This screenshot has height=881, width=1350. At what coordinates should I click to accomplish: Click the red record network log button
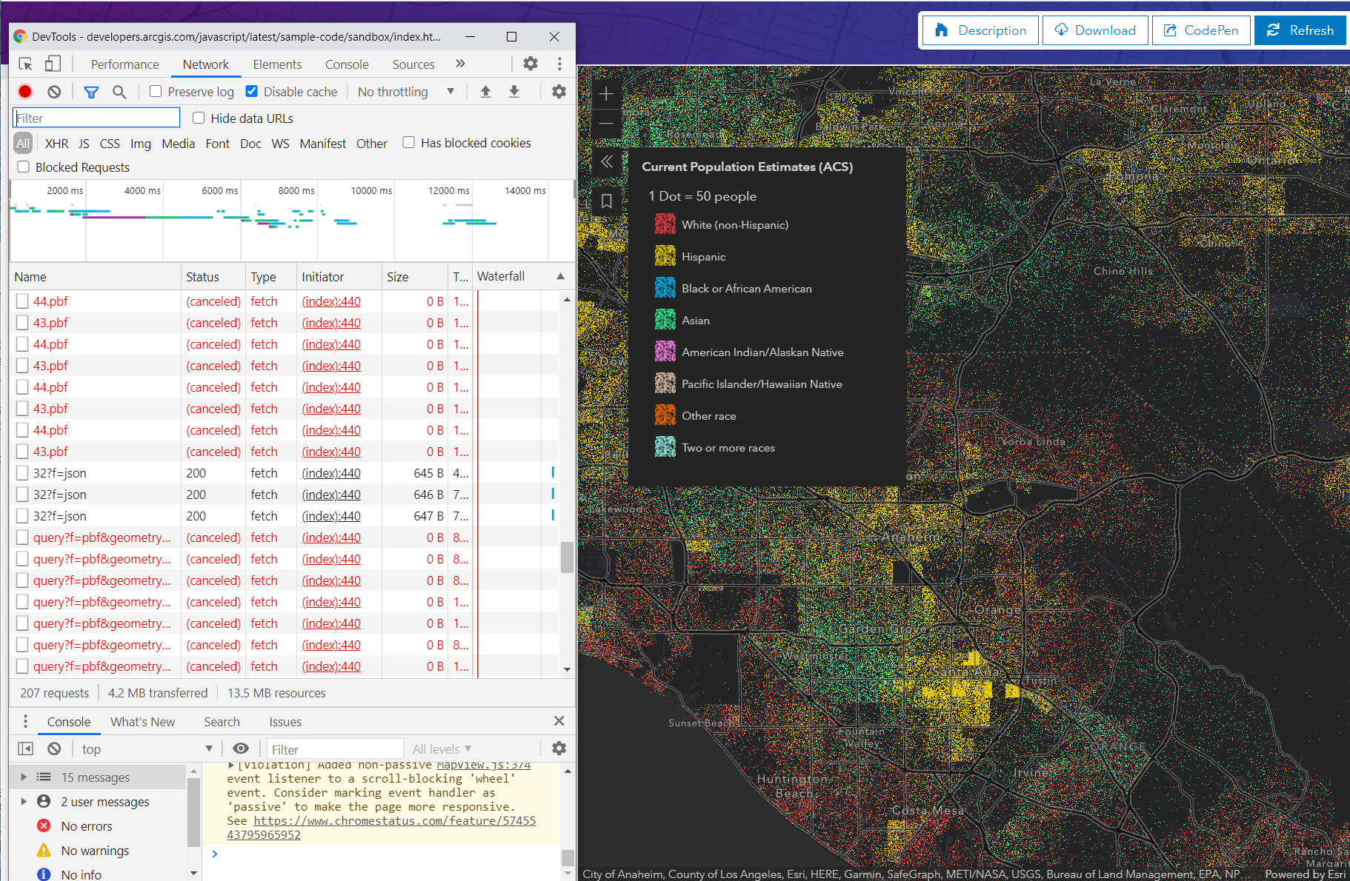pyautogui.click(x=25, y=92)
